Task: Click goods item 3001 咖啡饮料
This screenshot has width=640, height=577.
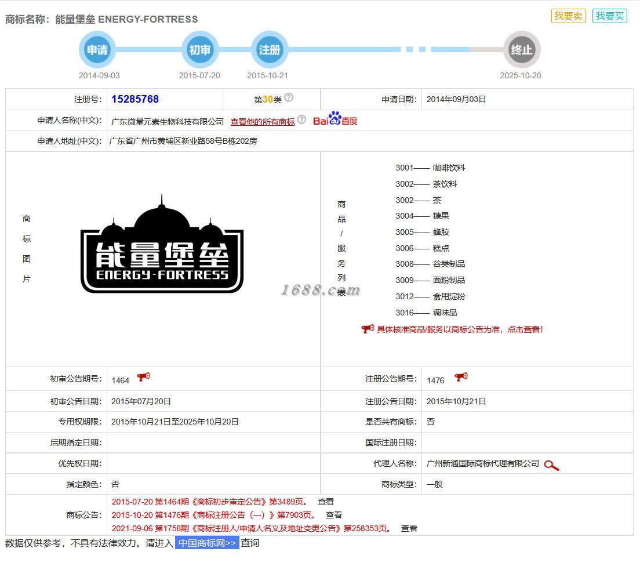Action: (x=430, y=168)
